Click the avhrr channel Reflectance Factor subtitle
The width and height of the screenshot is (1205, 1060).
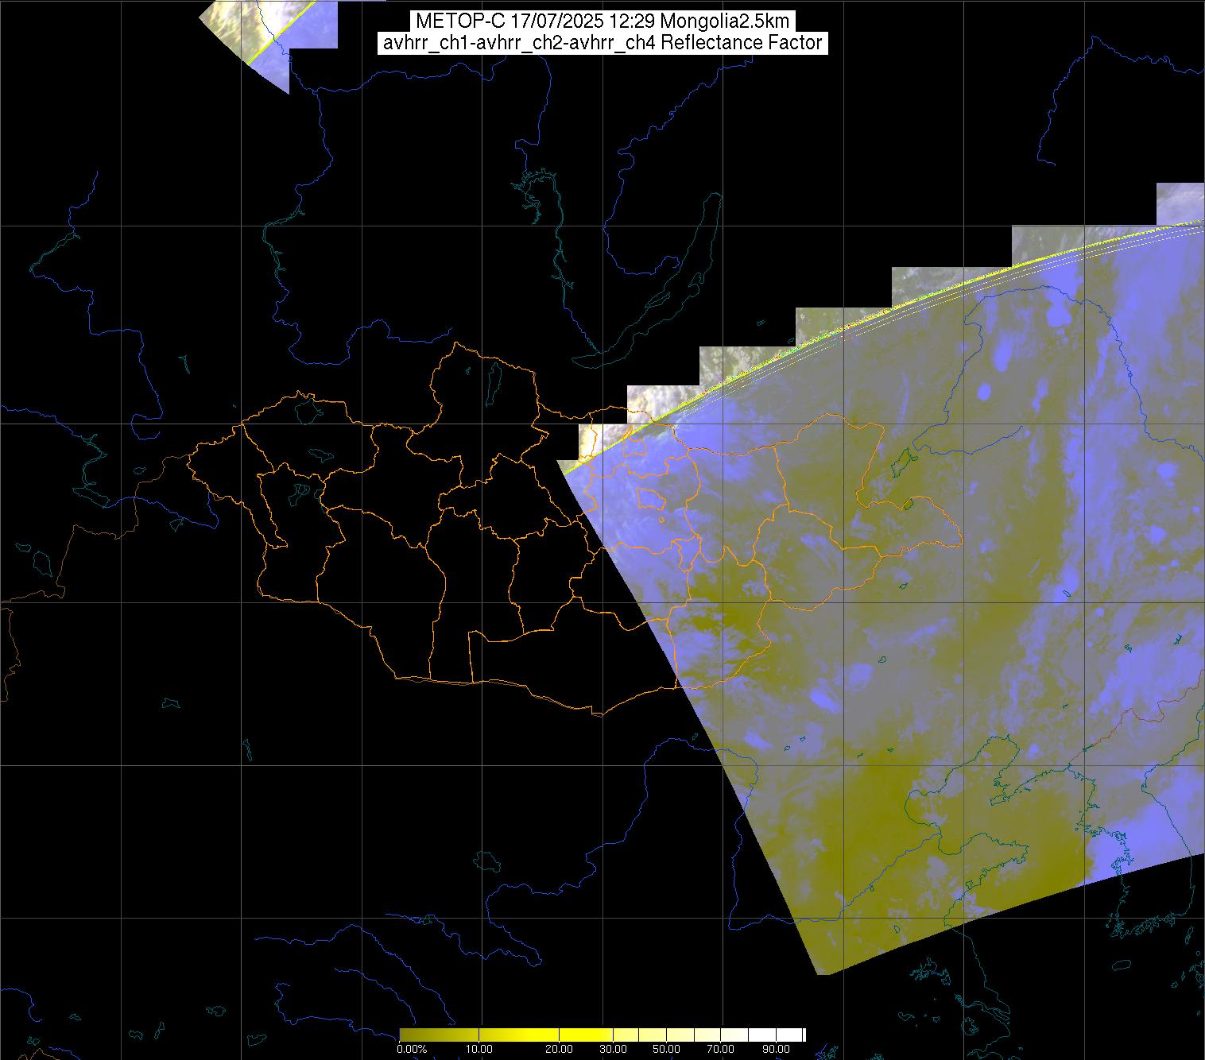(x=602, y=43)
